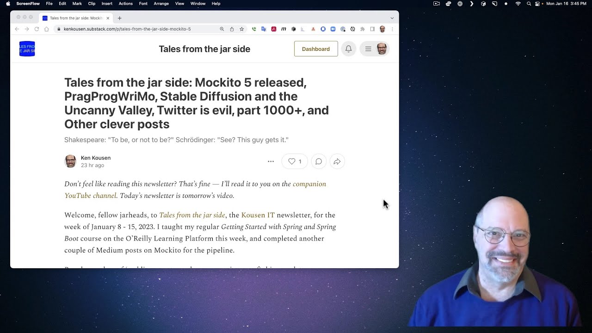
Task: Toggle the browser side panel
Action: [x=372, y=29]
